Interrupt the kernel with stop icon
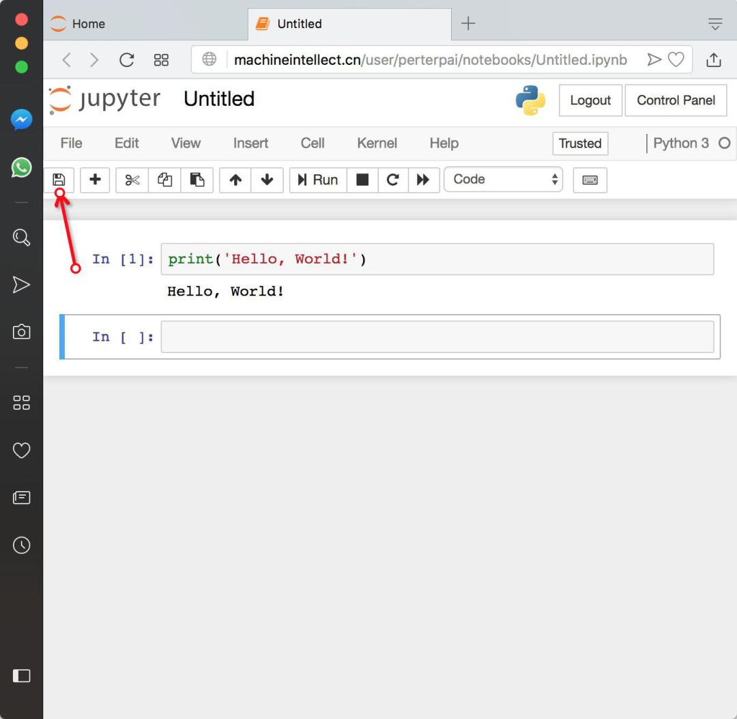This screenshot has height=719, width=737. (x=362, y=180)
